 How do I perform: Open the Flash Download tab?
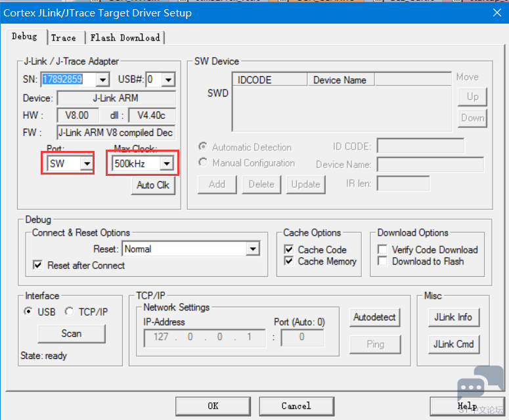point(125,37)
